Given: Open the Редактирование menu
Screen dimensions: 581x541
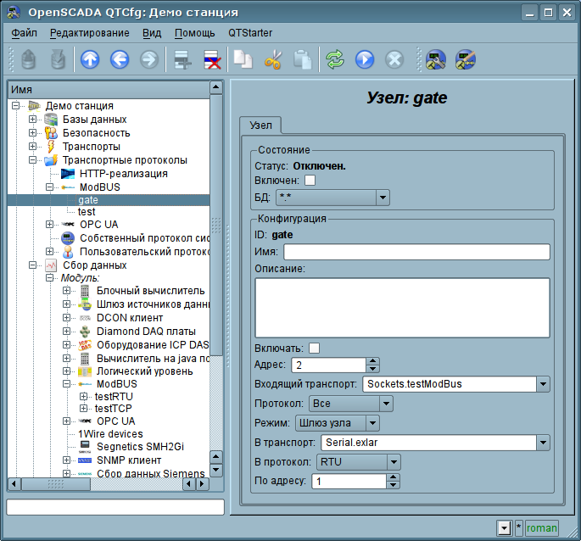Looking at the screenshot, I should (89, 33).
